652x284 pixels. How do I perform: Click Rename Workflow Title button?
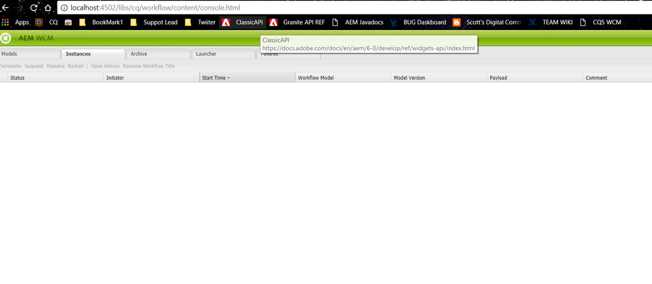click(149, 66)
